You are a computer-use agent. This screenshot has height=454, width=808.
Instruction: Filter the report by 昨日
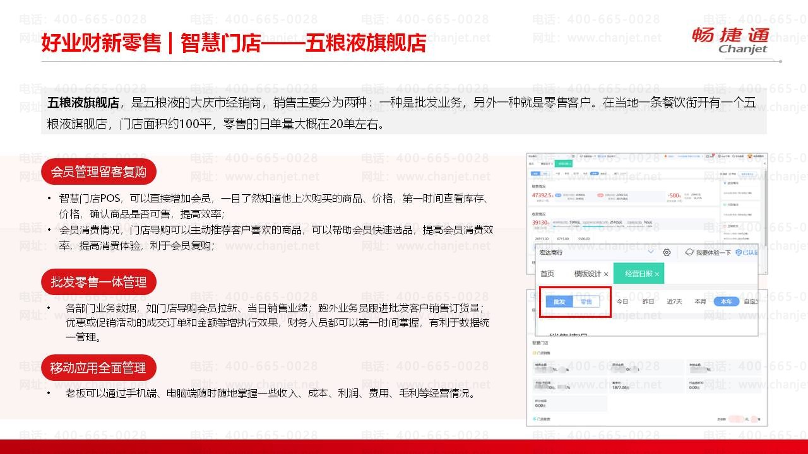(648, 301)
